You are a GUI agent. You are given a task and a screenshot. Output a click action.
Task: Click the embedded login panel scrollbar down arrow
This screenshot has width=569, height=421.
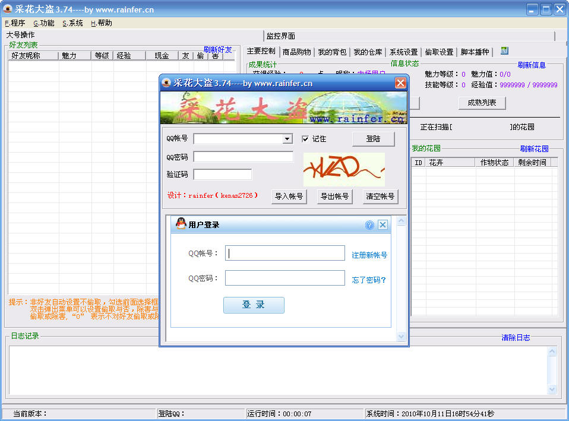401,337
